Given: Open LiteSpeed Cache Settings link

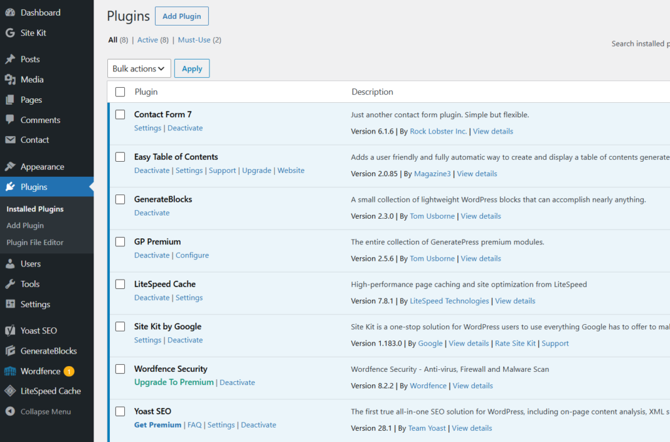Looking at the screenshot, I should [189, 297].
